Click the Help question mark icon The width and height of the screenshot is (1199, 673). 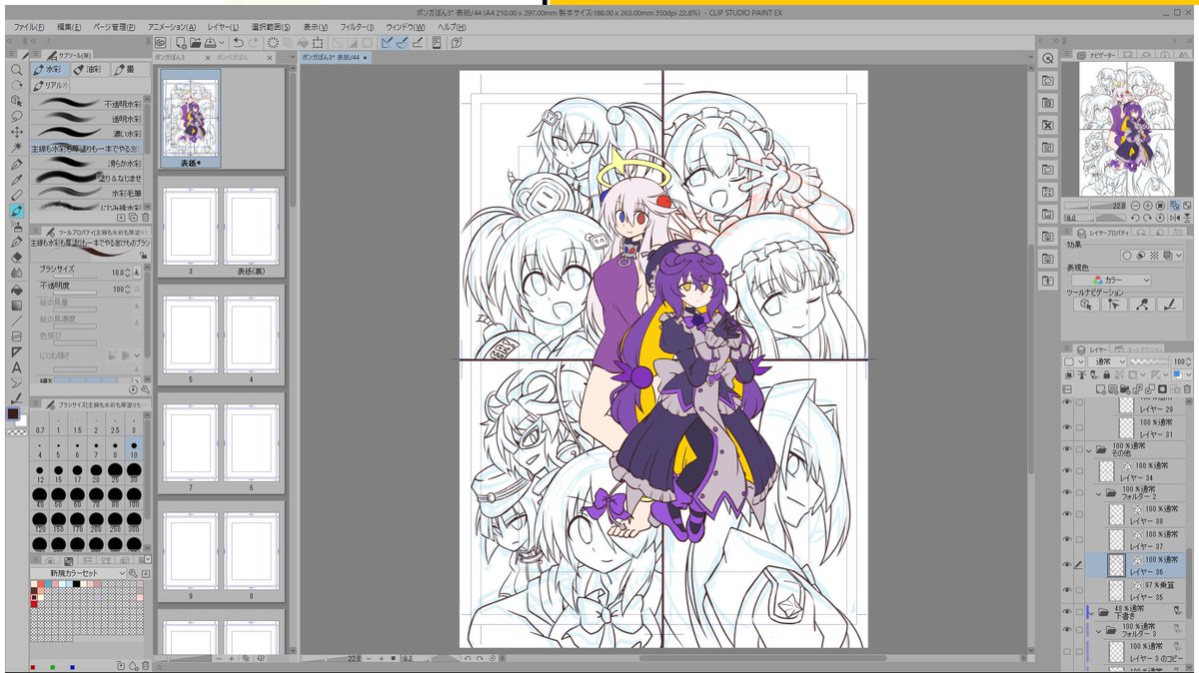pyautogui.click(x=456, y=43)
